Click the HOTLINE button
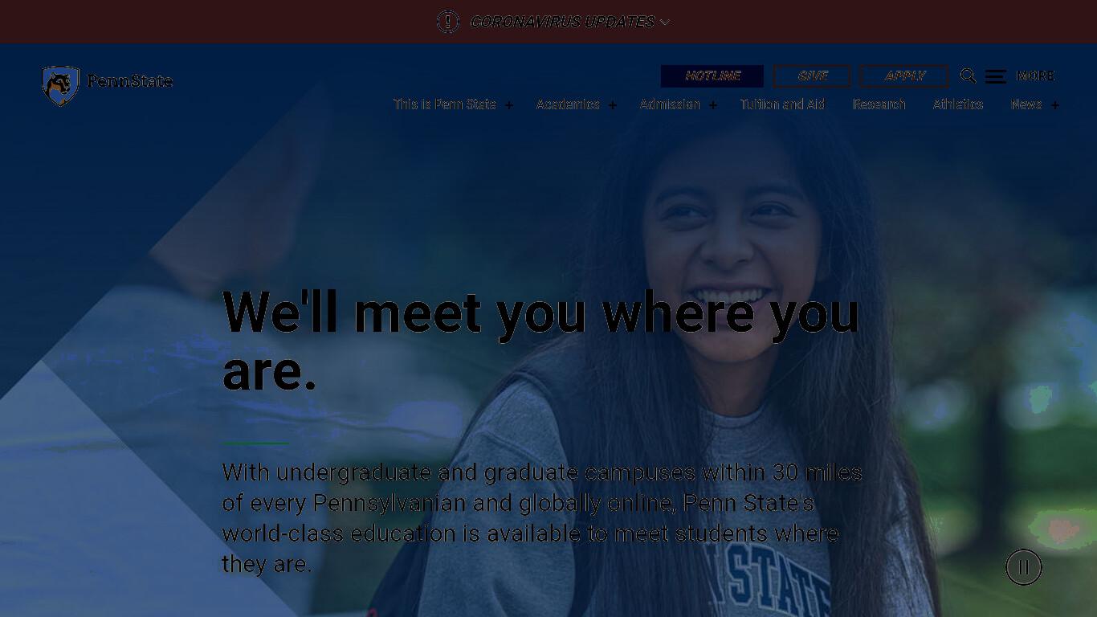The width and height of the screenshot is (1097, 617). (712, 76)
